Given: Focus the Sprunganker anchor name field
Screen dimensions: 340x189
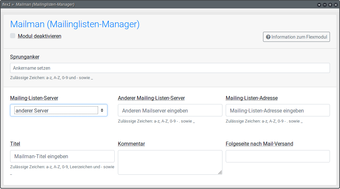Looking at the screenshot, I should point(170,68).
